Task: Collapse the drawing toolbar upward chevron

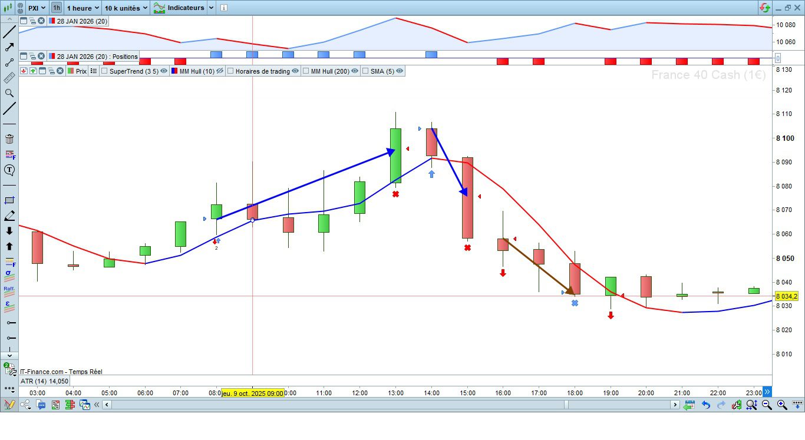Action: click(9, 18)
